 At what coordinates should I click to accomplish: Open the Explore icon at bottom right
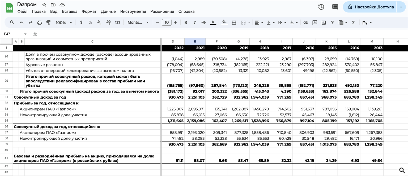[402, 170]
